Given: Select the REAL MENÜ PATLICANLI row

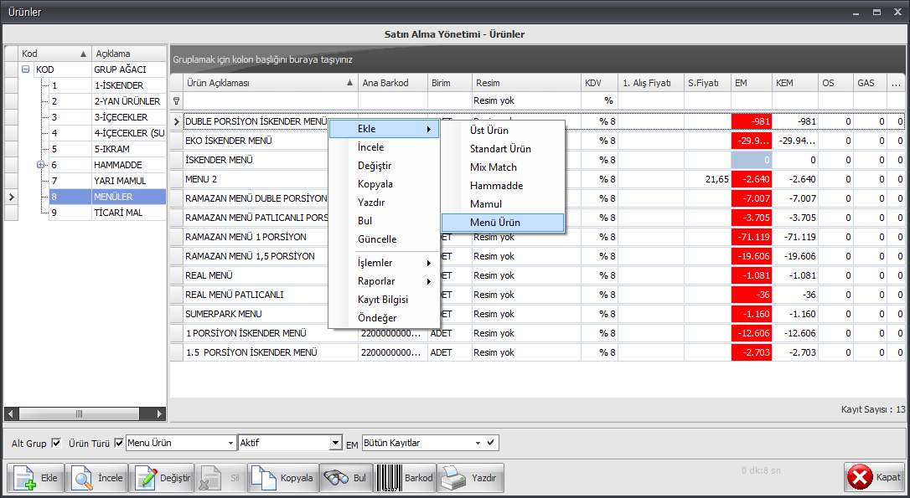Looking at the screenshot, I should [537, 295].
